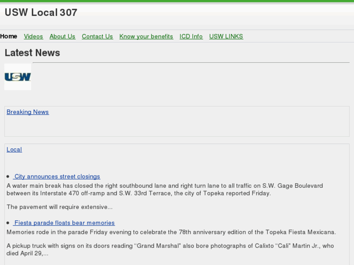Click the 'Memories rode in the parade' paragraph
Viewport: 354px width, 265px height.
[x=171, y=232]
